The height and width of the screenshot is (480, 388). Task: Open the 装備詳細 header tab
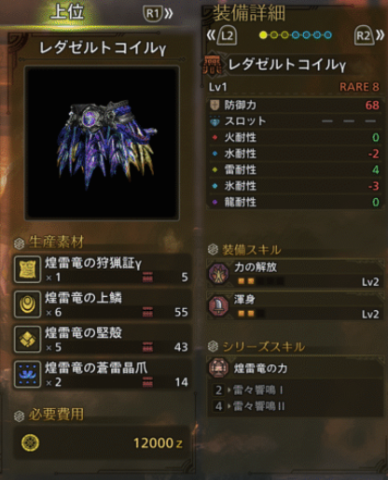[249, 13]
